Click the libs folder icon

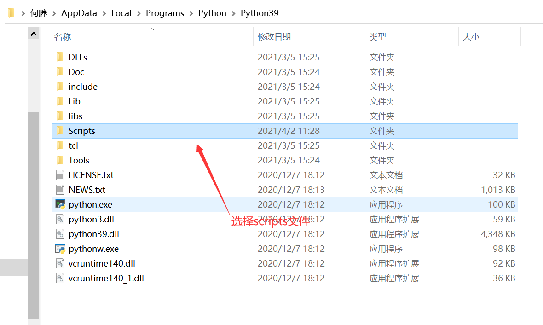60,116
